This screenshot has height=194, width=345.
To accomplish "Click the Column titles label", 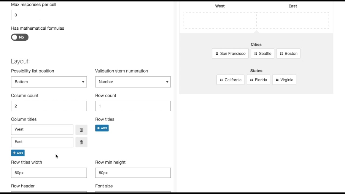I will tap(24, 119).
